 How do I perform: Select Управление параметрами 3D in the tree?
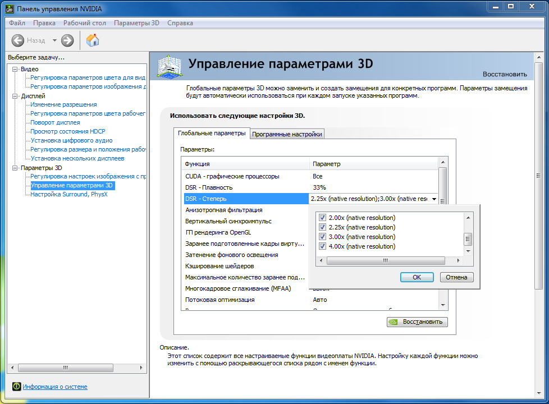tap(72, 186)
